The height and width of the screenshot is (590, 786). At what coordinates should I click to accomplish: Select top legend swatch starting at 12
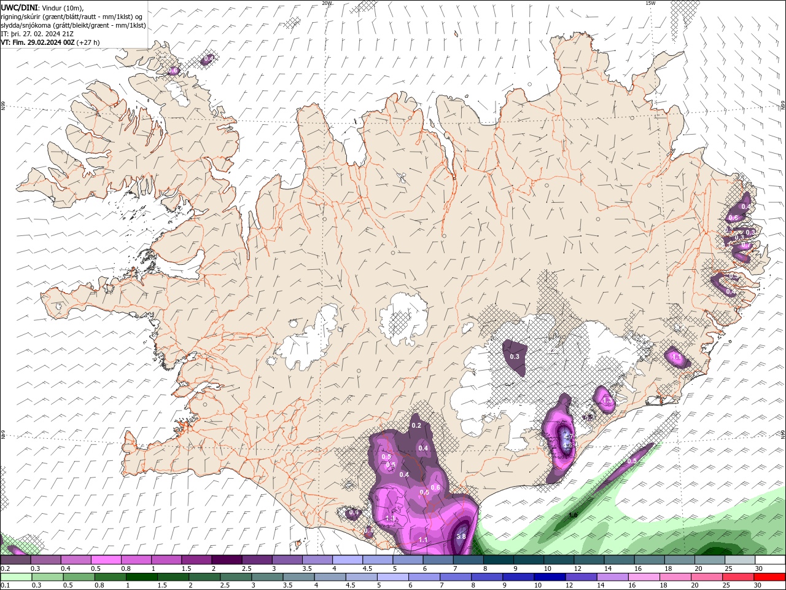(589, 560)
